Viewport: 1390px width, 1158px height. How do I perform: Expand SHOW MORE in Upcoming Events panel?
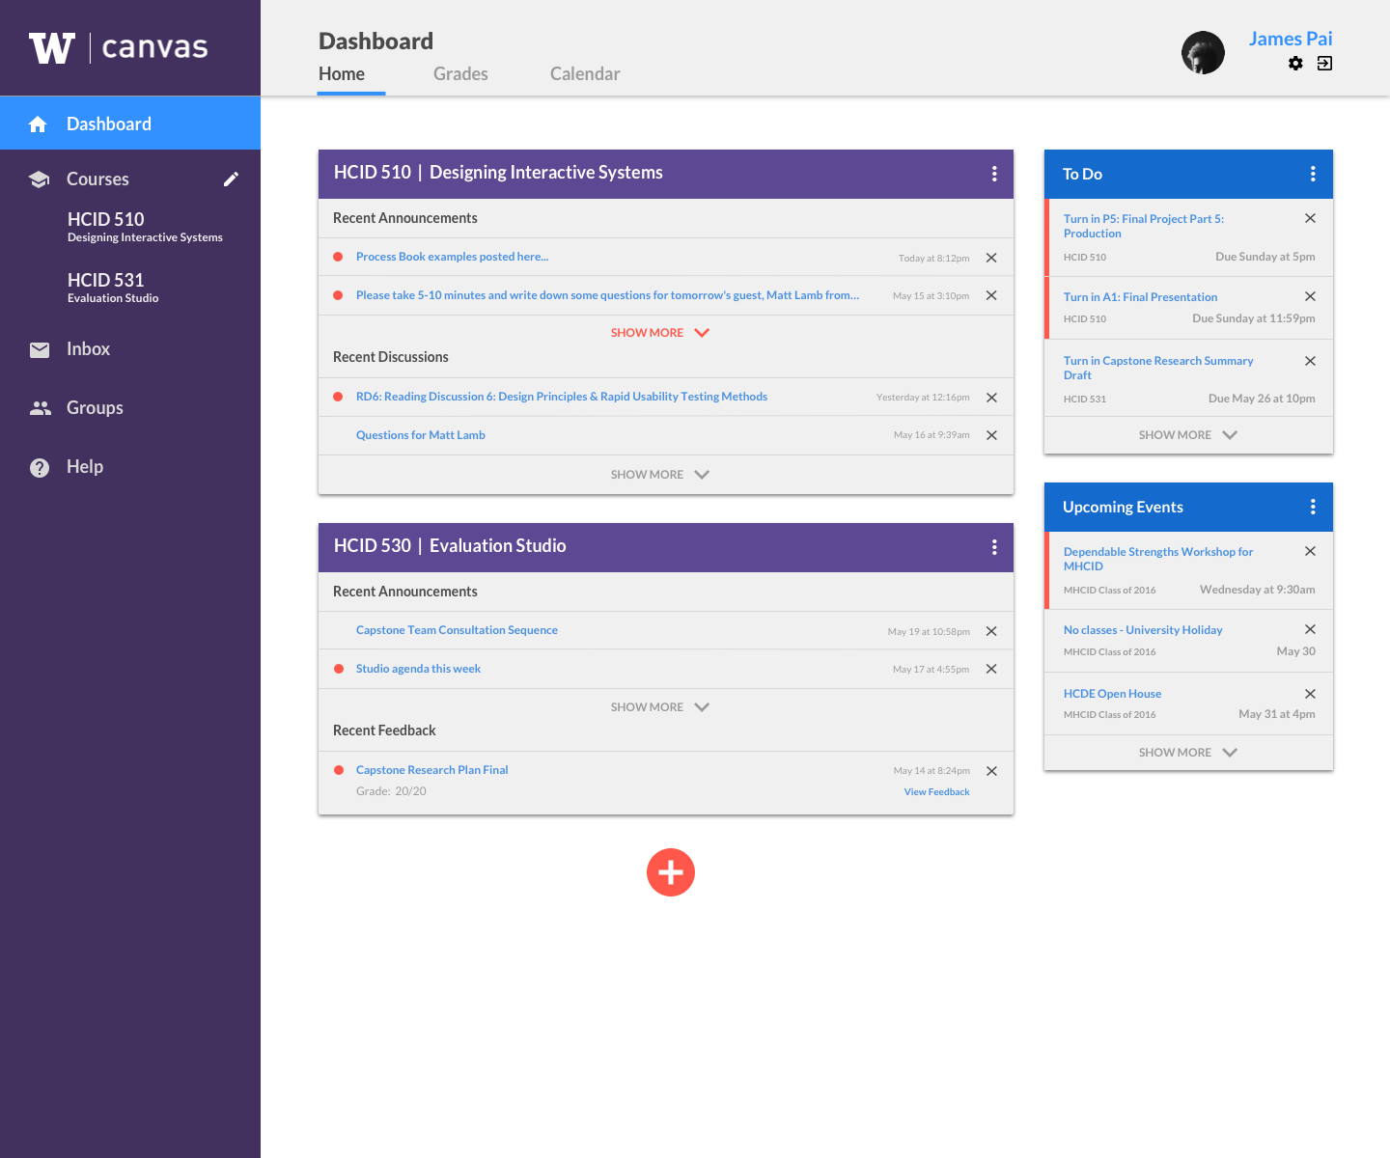pos(1188,753)
